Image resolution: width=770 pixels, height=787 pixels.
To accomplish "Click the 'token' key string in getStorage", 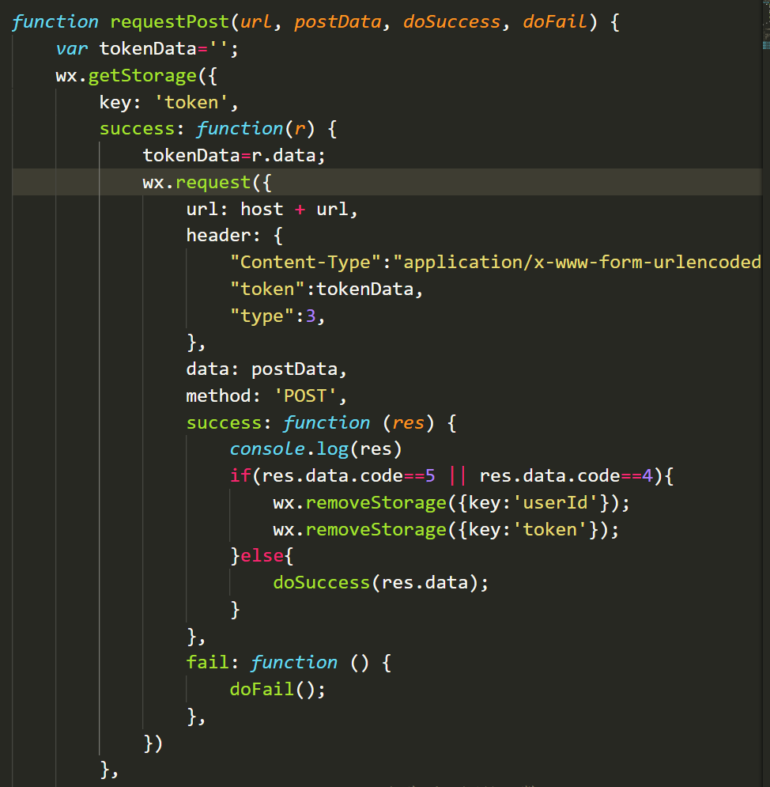I will click(x=191, y=102).
